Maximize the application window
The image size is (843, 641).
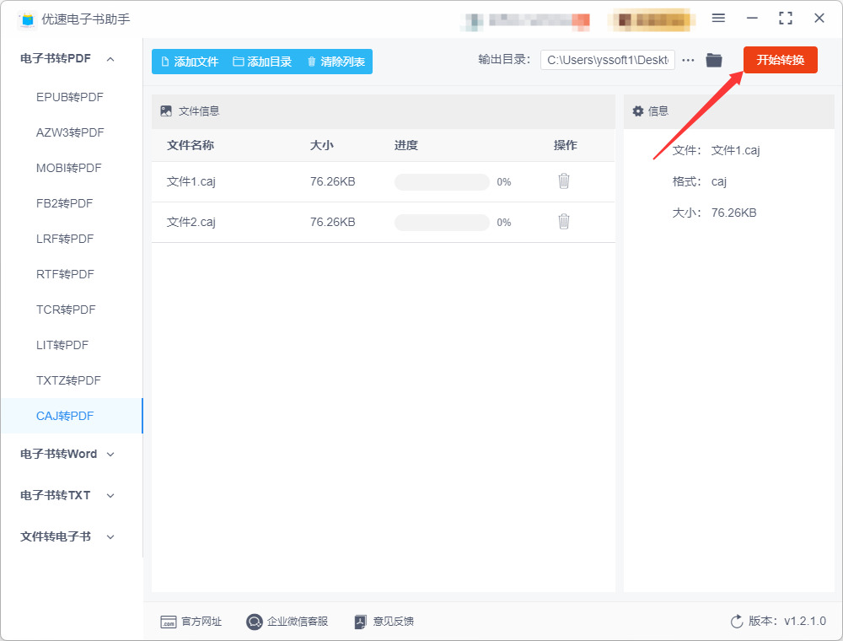786,19
